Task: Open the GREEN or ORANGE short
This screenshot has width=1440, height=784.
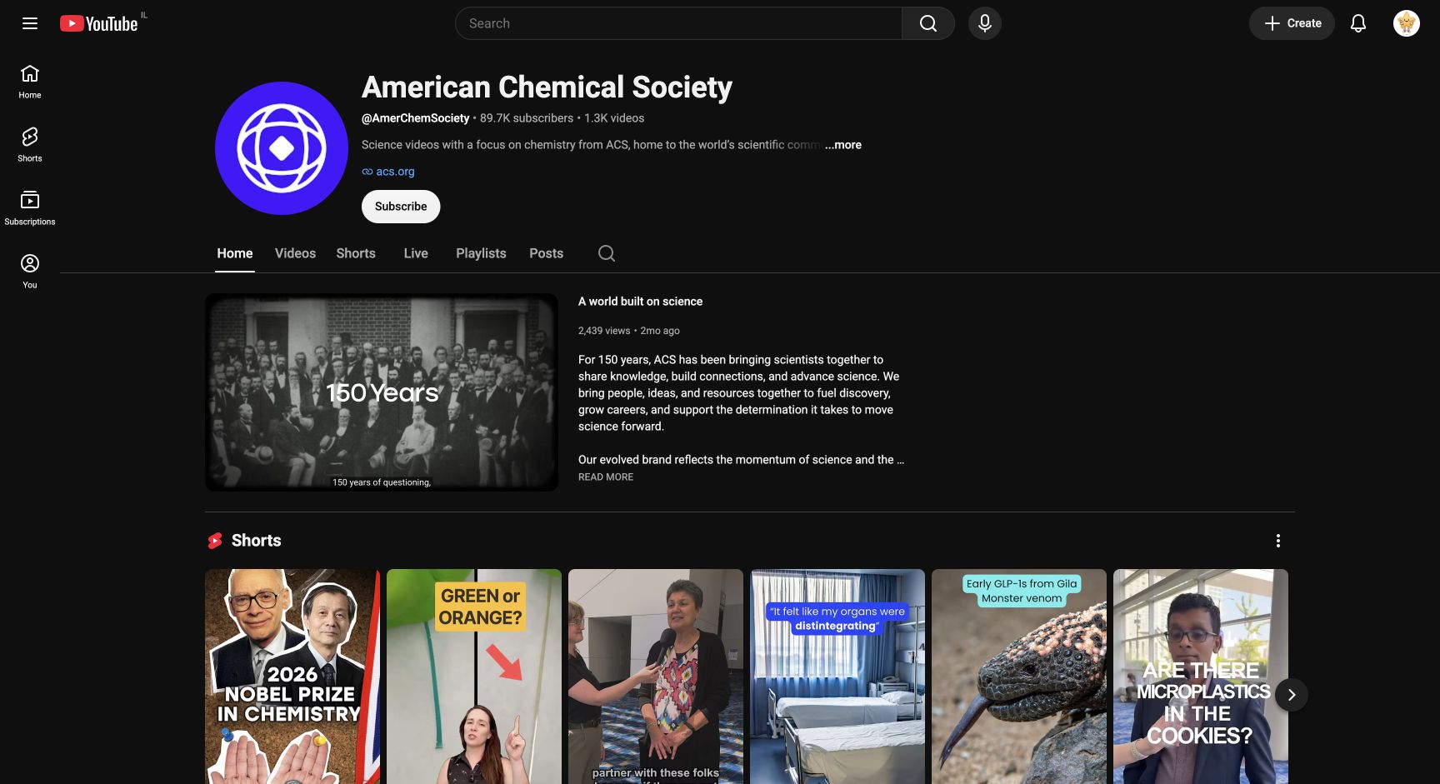Action: [474, 677]
